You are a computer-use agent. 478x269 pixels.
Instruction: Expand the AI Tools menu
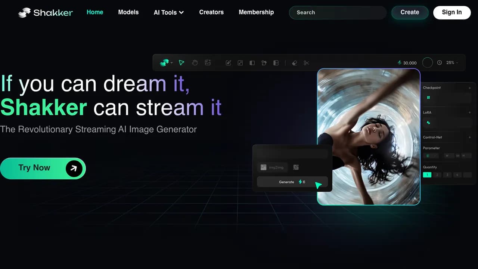pyautogui.click(x=169, y=12)
